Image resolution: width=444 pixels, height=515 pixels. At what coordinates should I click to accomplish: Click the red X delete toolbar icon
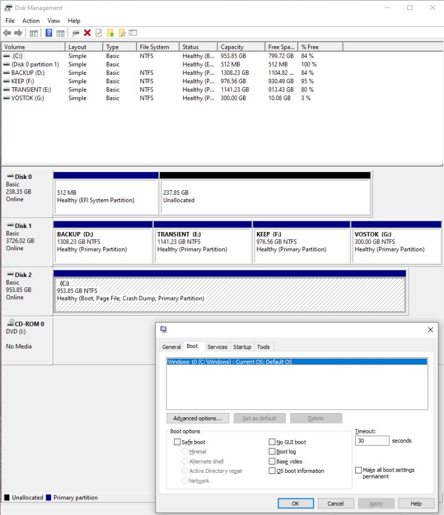(x=88, y=32)
